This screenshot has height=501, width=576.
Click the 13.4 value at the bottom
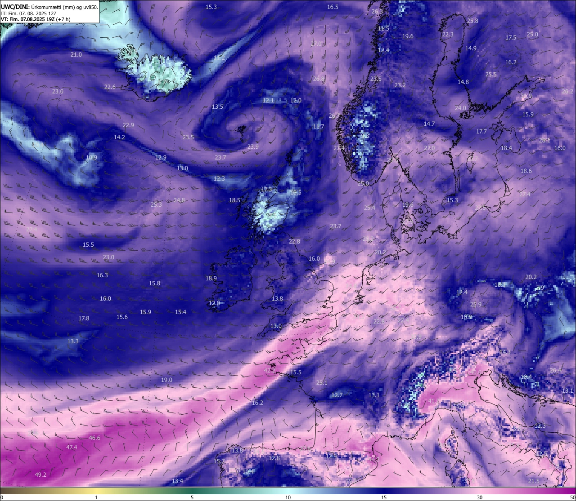point(177,481)
